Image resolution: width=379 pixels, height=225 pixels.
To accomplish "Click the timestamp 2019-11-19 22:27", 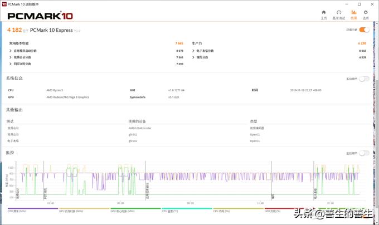I will tap(305, 90).
